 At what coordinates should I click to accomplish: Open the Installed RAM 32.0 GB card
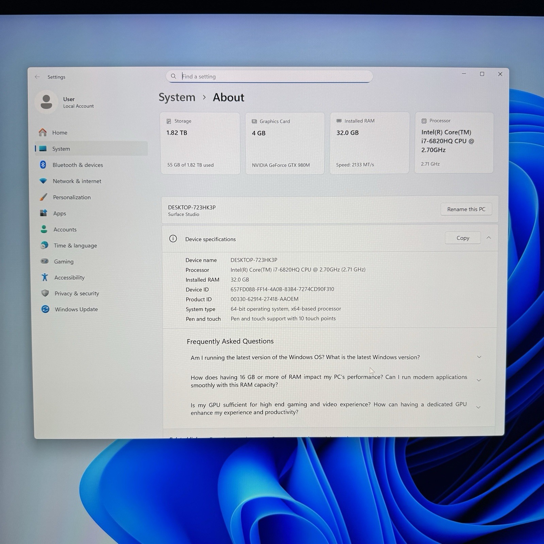(370, 143)
